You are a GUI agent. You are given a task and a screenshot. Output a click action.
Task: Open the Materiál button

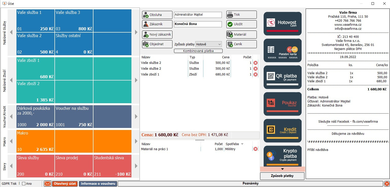coord(241,34)
